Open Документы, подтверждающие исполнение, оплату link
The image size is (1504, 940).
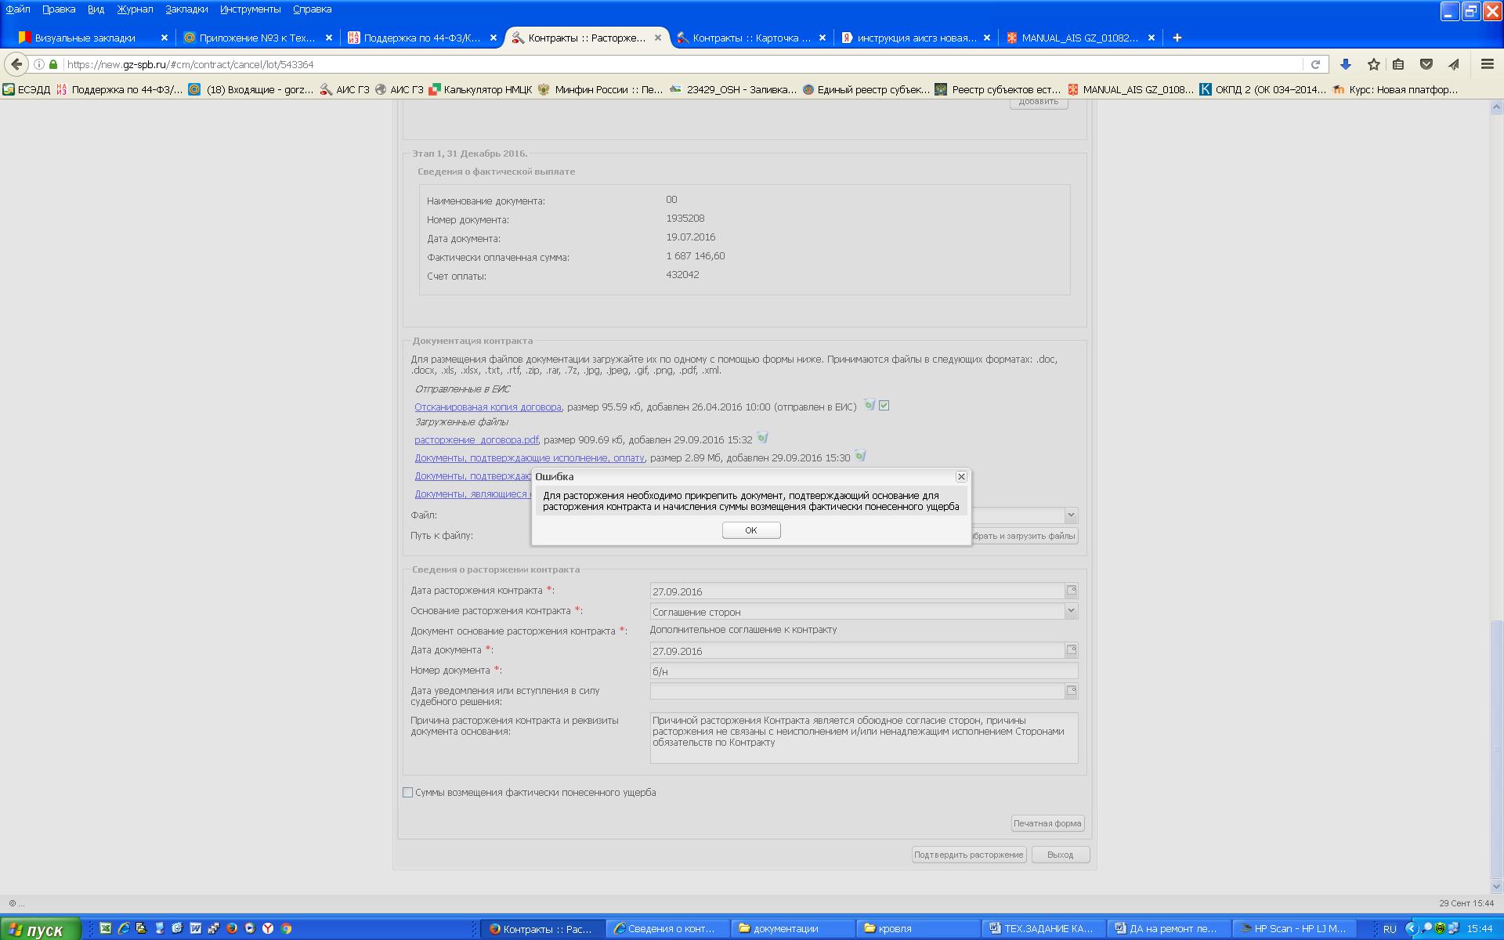530,458
